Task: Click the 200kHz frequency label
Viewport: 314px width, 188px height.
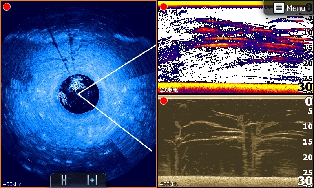Action: click(x=169, y=90)
